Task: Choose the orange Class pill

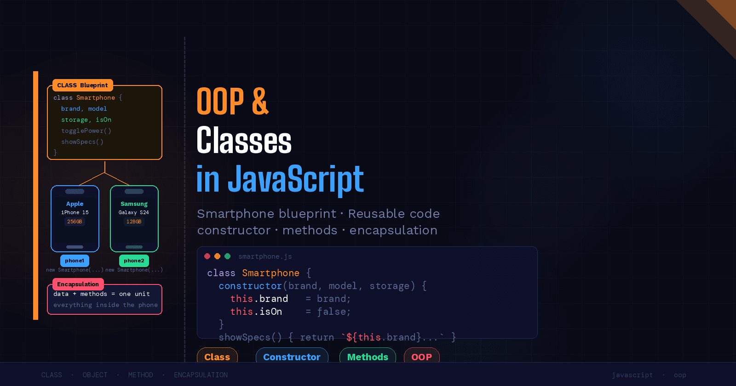Action: click(217, 356)
